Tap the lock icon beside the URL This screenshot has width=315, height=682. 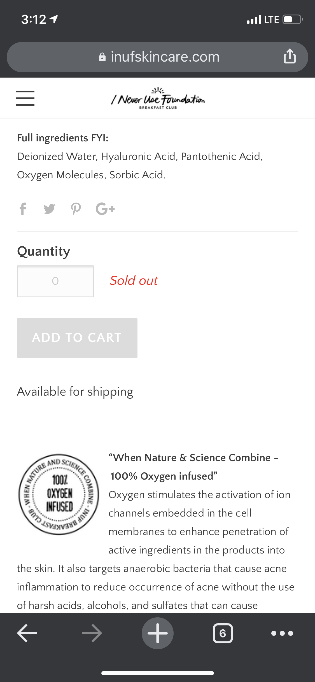coord(102,57)
